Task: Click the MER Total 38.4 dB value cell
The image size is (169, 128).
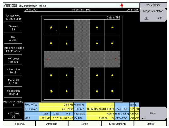Action: [45, 118]
